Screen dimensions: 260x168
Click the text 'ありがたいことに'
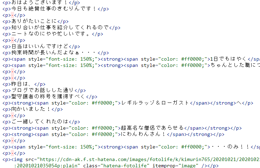click(34, 21)
